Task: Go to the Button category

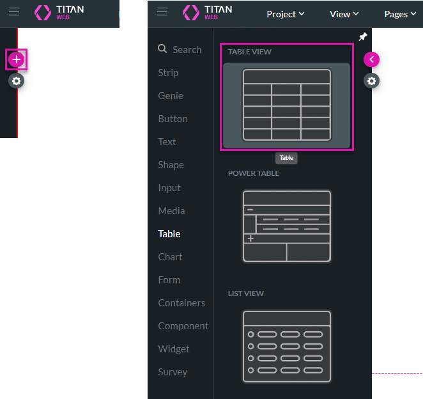Action: click(173, 119)
